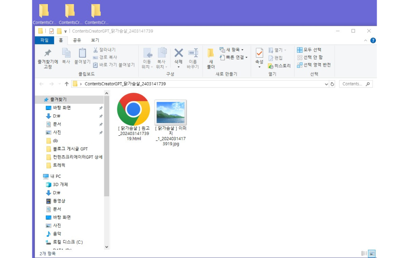Switch to the 보기 (View) ribbon tab

(95, 40)
